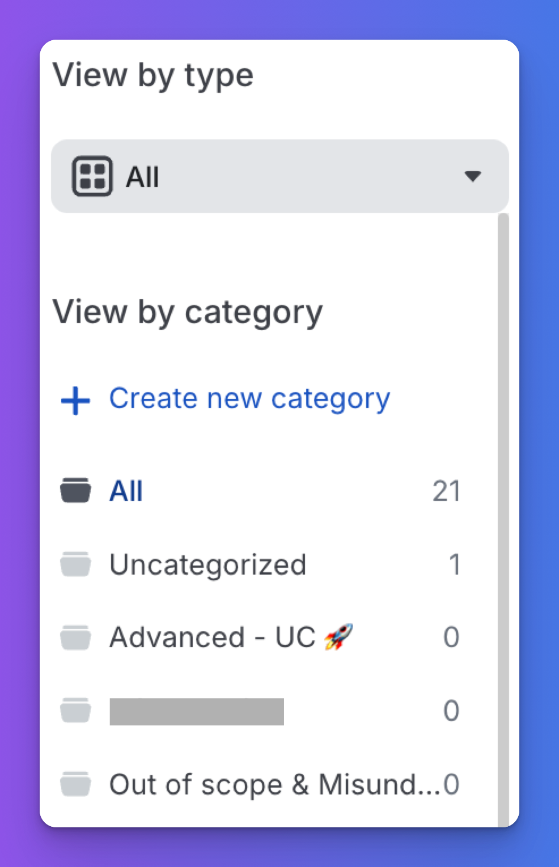Open Out of scope & Misund... category
559x867 pixels.
[274, 784]
